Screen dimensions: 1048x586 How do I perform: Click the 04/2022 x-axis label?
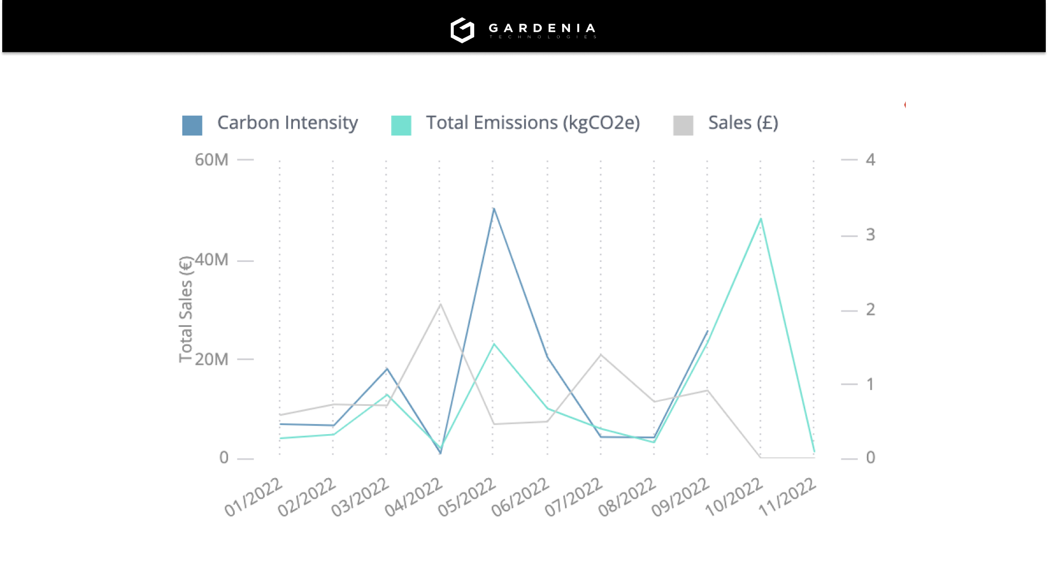(x=413, y=497)
